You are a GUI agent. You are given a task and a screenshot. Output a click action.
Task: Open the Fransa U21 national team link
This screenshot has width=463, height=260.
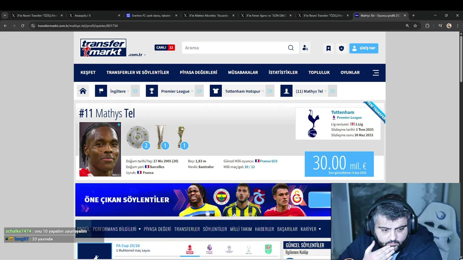268,161
